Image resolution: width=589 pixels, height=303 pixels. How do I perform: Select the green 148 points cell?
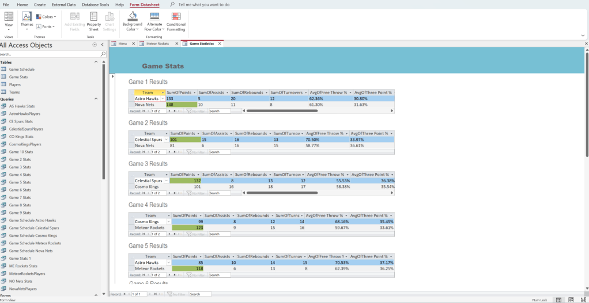[181, 105]
